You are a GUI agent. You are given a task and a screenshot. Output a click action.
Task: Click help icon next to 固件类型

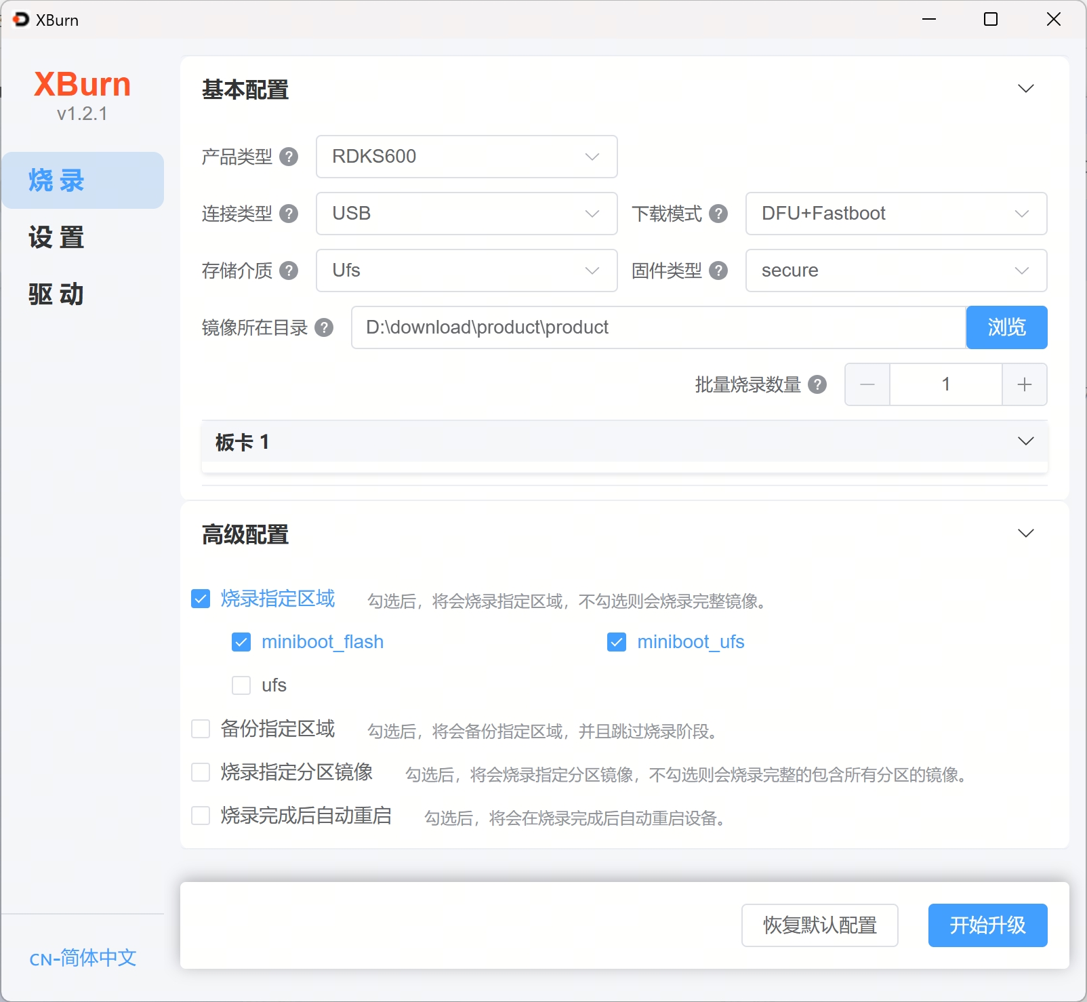[x=718, y=270]
